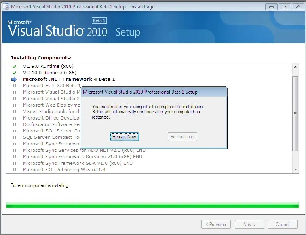Click pause icon beside Microsoft Help 3.0 Beta 1
This screenshot has height=235, width=306.
tap(14, 86)
